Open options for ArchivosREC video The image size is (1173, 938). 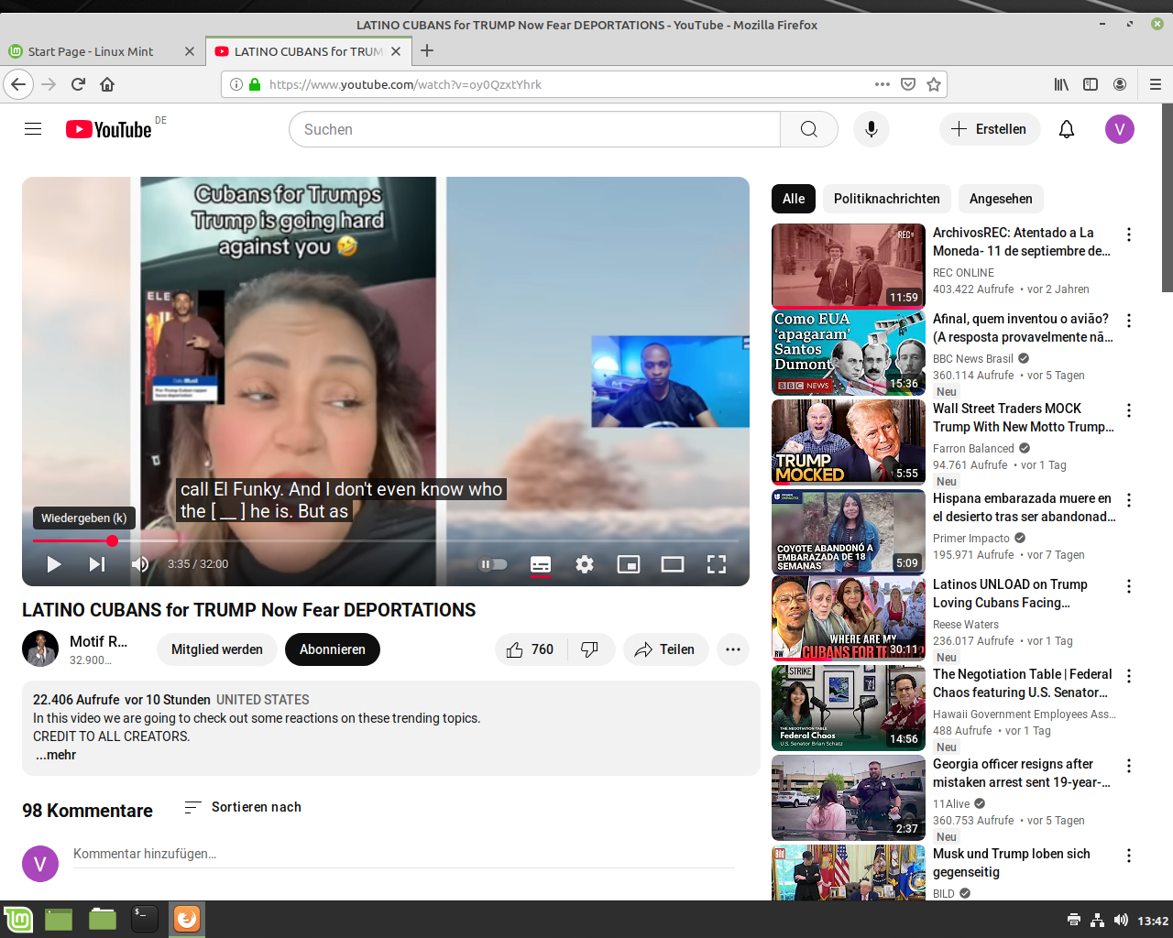1129,234
